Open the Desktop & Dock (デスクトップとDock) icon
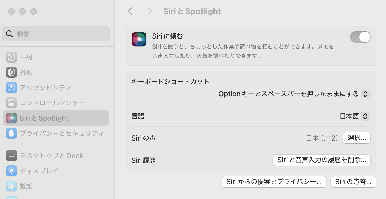The height and width of the screenshot is (199, 386). [11, 156]
